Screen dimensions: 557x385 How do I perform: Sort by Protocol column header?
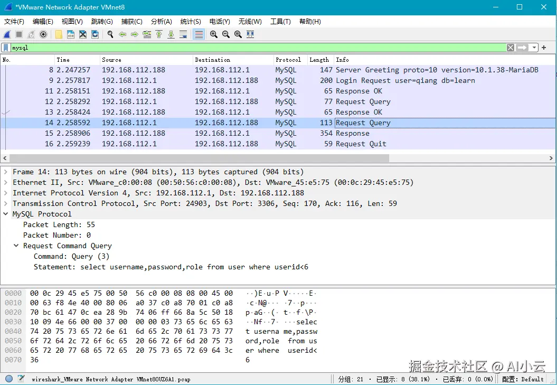pyautogui.click(x=290, y=60)
